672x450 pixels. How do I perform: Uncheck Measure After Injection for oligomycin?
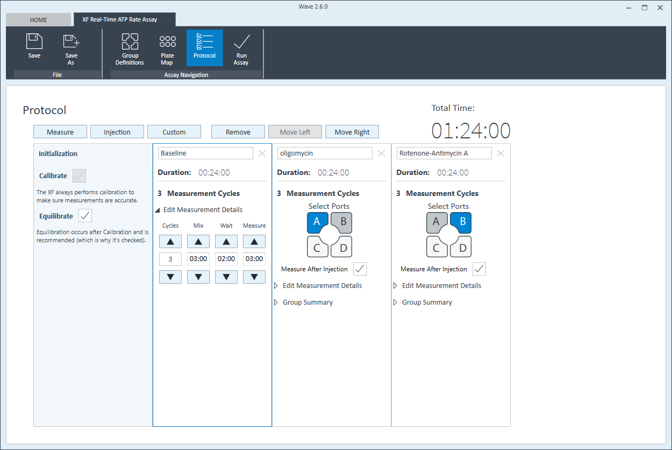360,269
